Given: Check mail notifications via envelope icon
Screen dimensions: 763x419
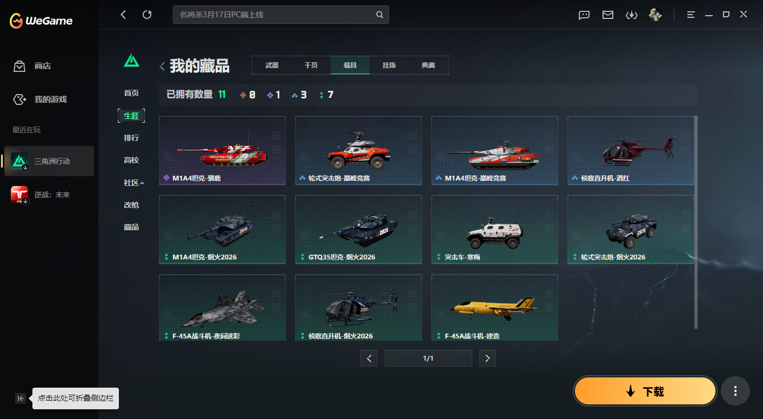Looking at the screenshot, I should click(x=607, y=15).
